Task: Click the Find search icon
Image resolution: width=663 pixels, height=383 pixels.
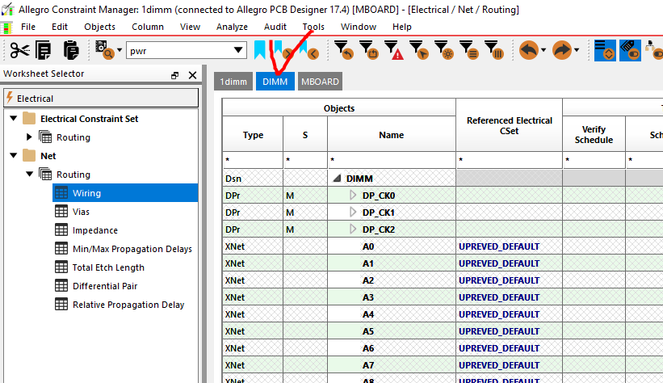Action: [104, 50]
